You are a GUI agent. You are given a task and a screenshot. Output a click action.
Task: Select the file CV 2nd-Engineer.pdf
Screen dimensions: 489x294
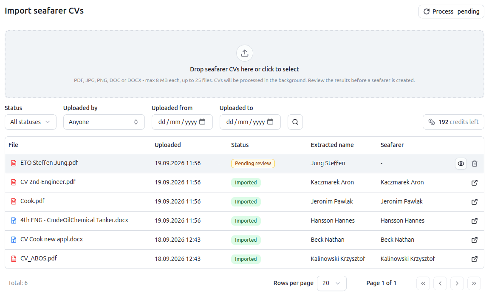coord(48,182)
